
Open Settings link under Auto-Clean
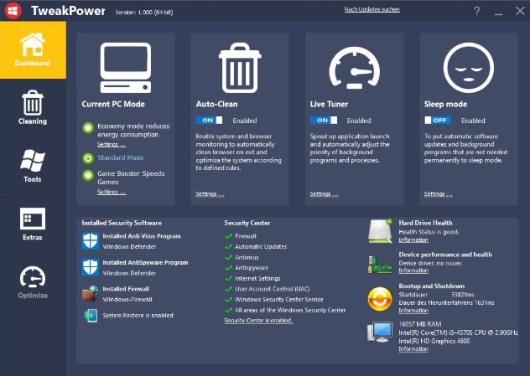210,194
